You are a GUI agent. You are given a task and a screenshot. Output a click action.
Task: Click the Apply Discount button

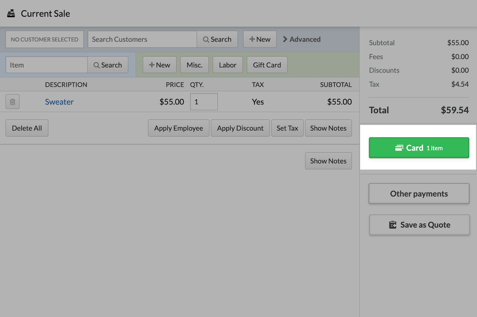240,128
